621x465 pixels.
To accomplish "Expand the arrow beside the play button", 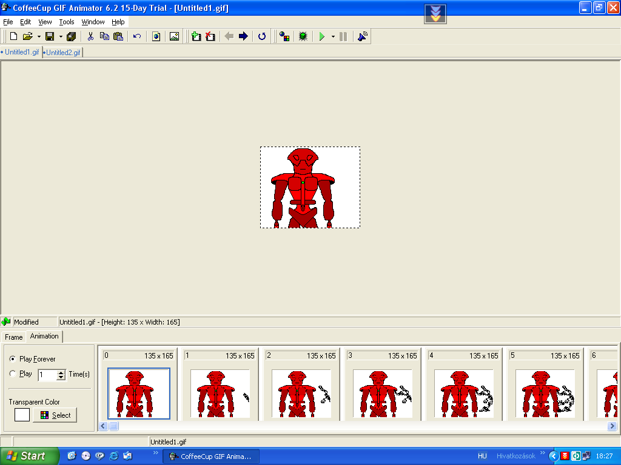I will tap(333, 36).
